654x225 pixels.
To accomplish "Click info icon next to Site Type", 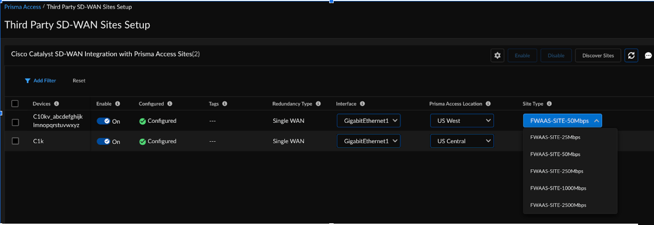I will point(549,104).
